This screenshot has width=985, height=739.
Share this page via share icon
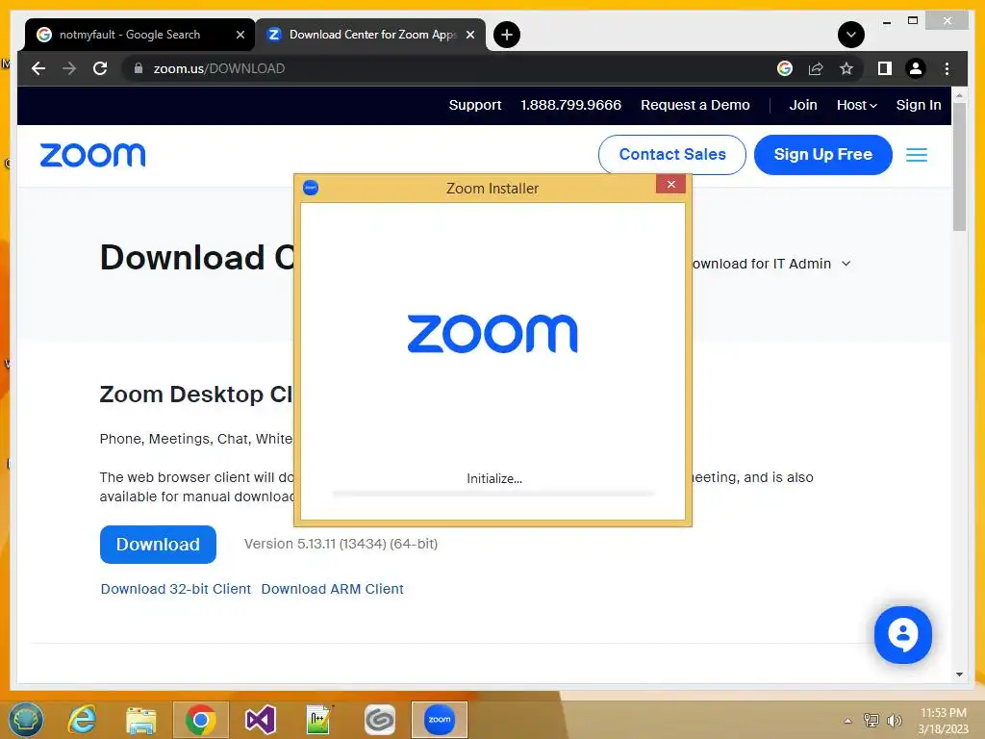[x=816, y=68]
